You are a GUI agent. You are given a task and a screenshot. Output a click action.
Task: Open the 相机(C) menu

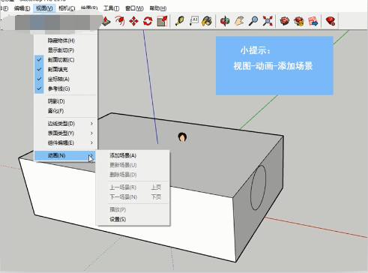(x=67, y=8)
